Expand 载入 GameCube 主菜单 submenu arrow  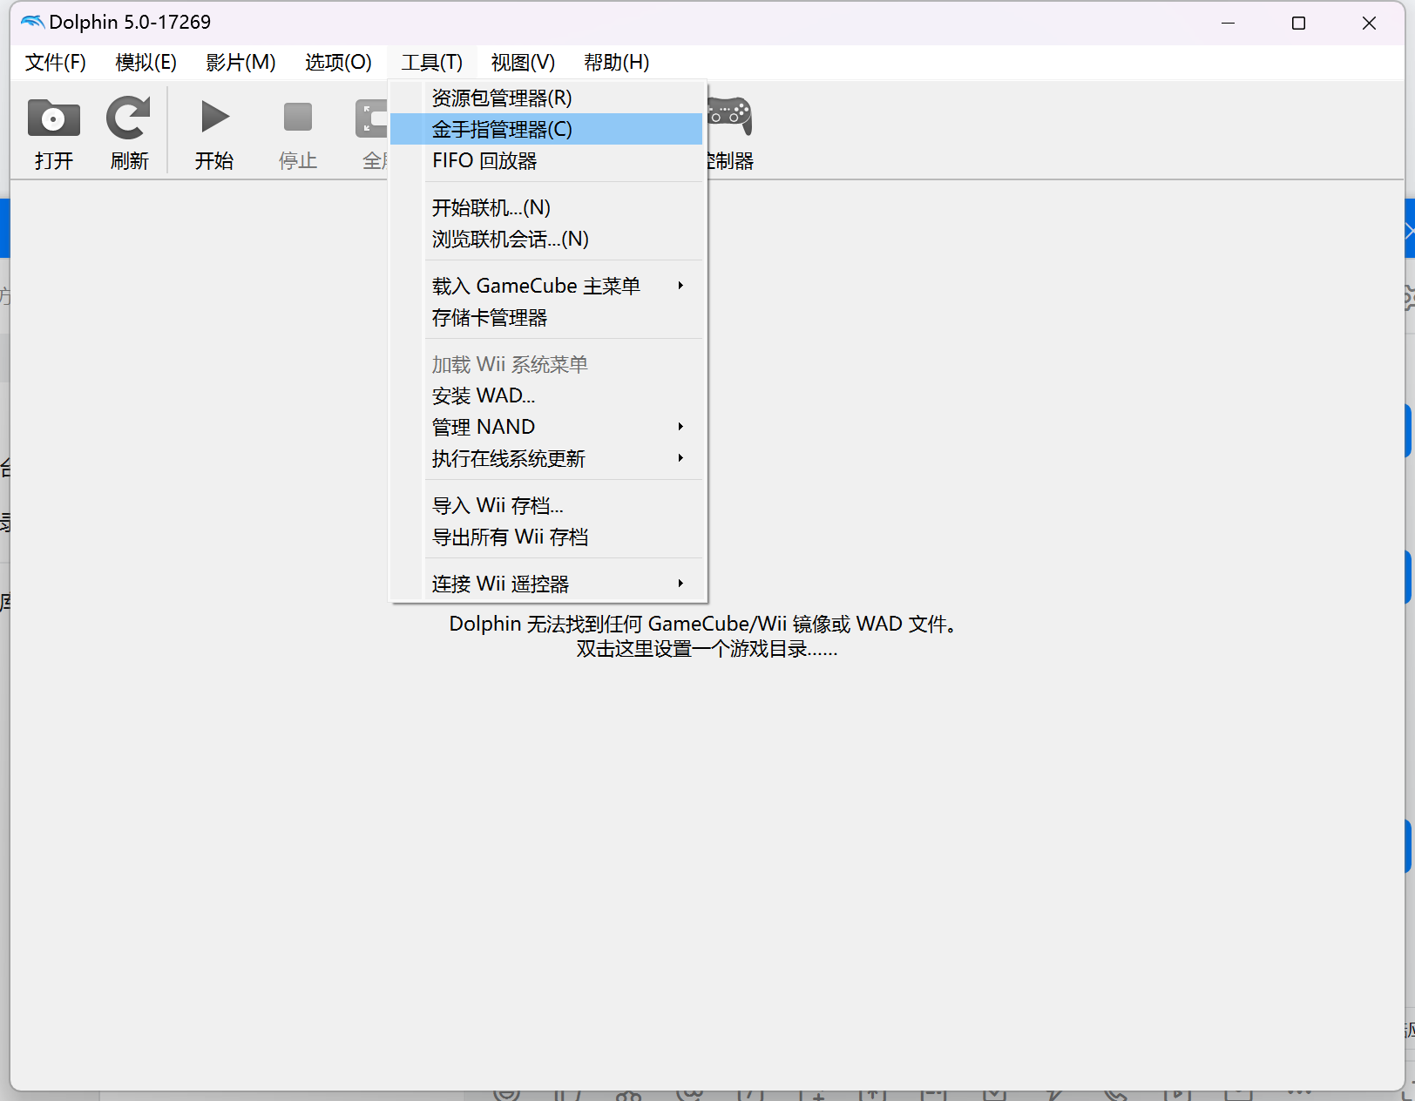pos(680,286)
